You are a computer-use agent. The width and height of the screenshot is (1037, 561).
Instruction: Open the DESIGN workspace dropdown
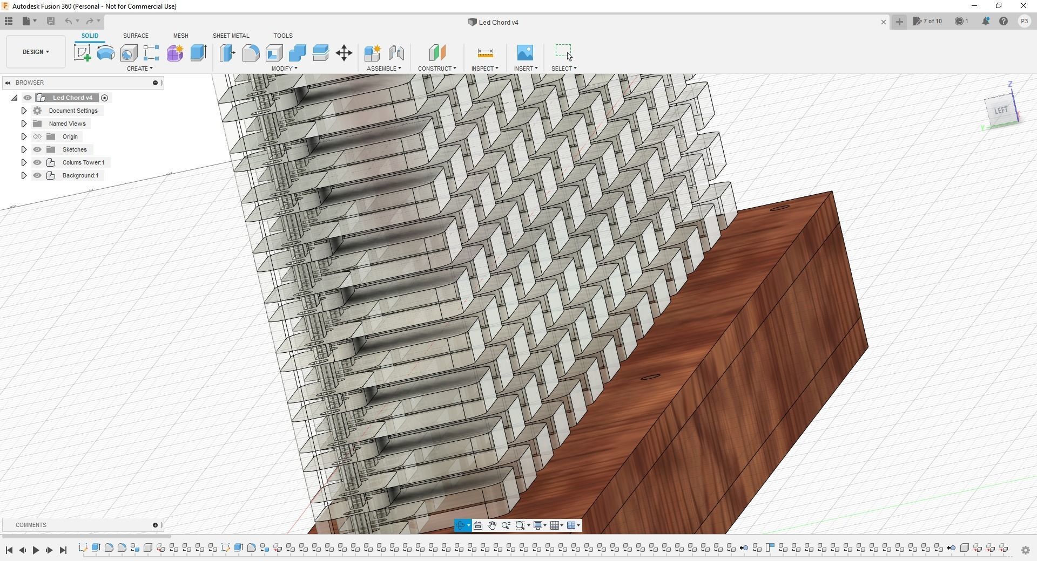pos(35,52)
